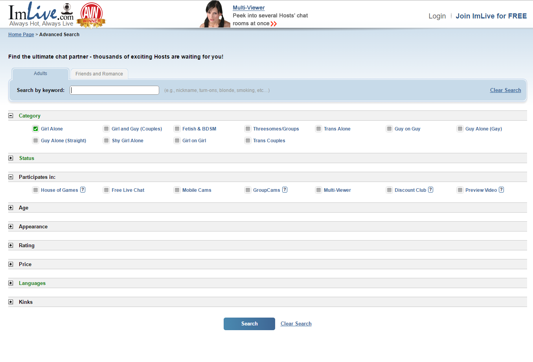Screen dimensions: 533x362
Task: Open help icon next to Preview Video
Action: point(501,189)
